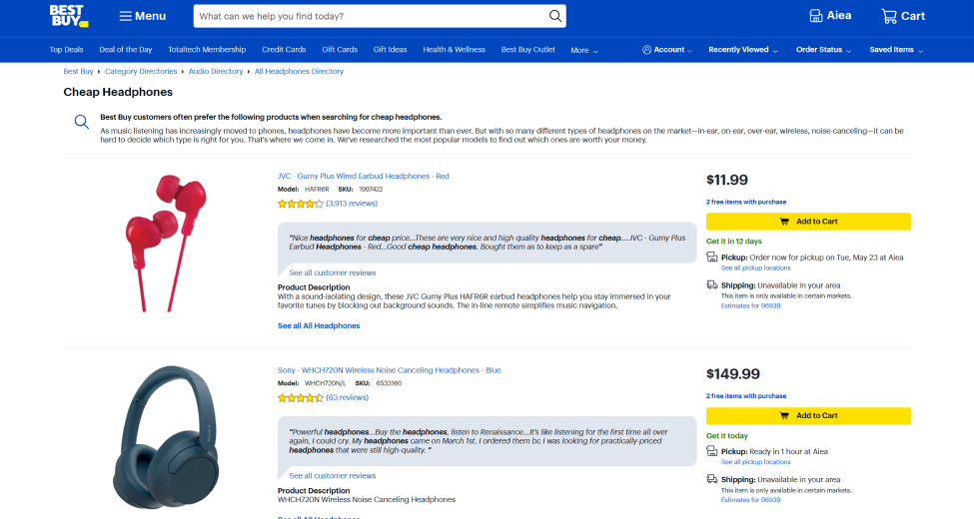Screen dimensions: 974x519
Task: Open Estimates for 96939 under Sony shipping
Action: click(x=750, y=500)
